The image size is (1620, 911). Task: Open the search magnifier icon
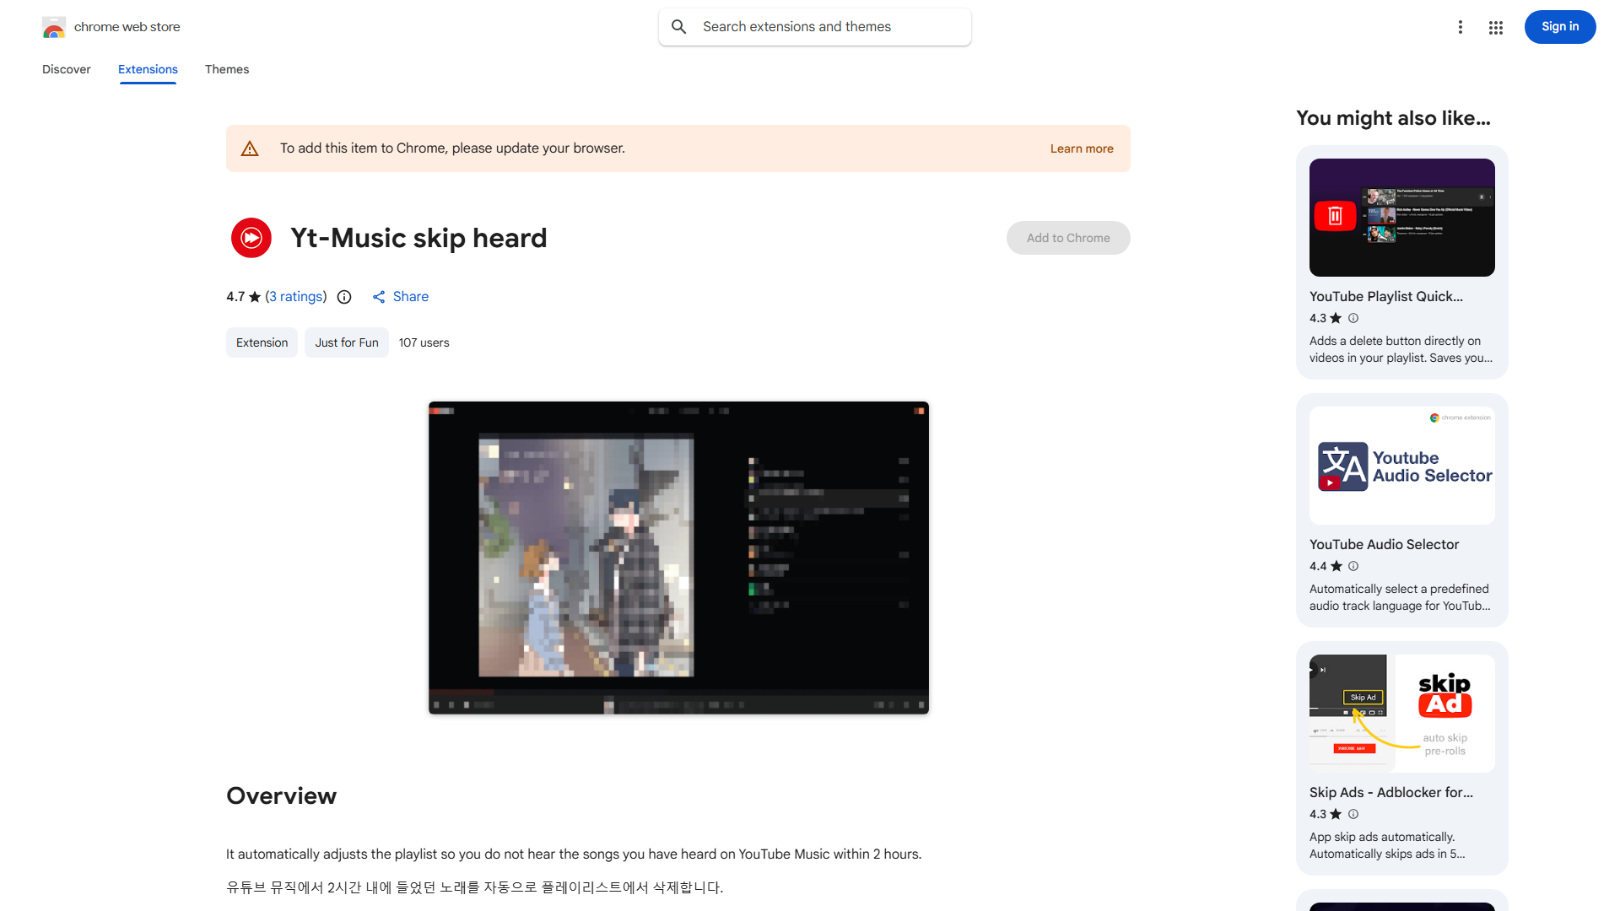(678, 26)
